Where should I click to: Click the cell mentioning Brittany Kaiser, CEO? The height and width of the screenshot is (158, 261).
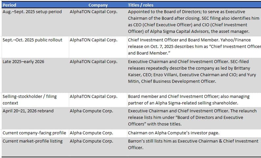point(194,75)
